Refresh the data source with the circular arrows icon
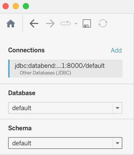The height and width of the screenshot is (155, 134). point(103,23)
